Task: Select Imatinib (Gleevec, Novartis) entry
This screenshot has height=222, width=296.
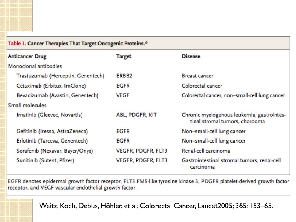Action: pyautogui.click(x=50, y=115)
